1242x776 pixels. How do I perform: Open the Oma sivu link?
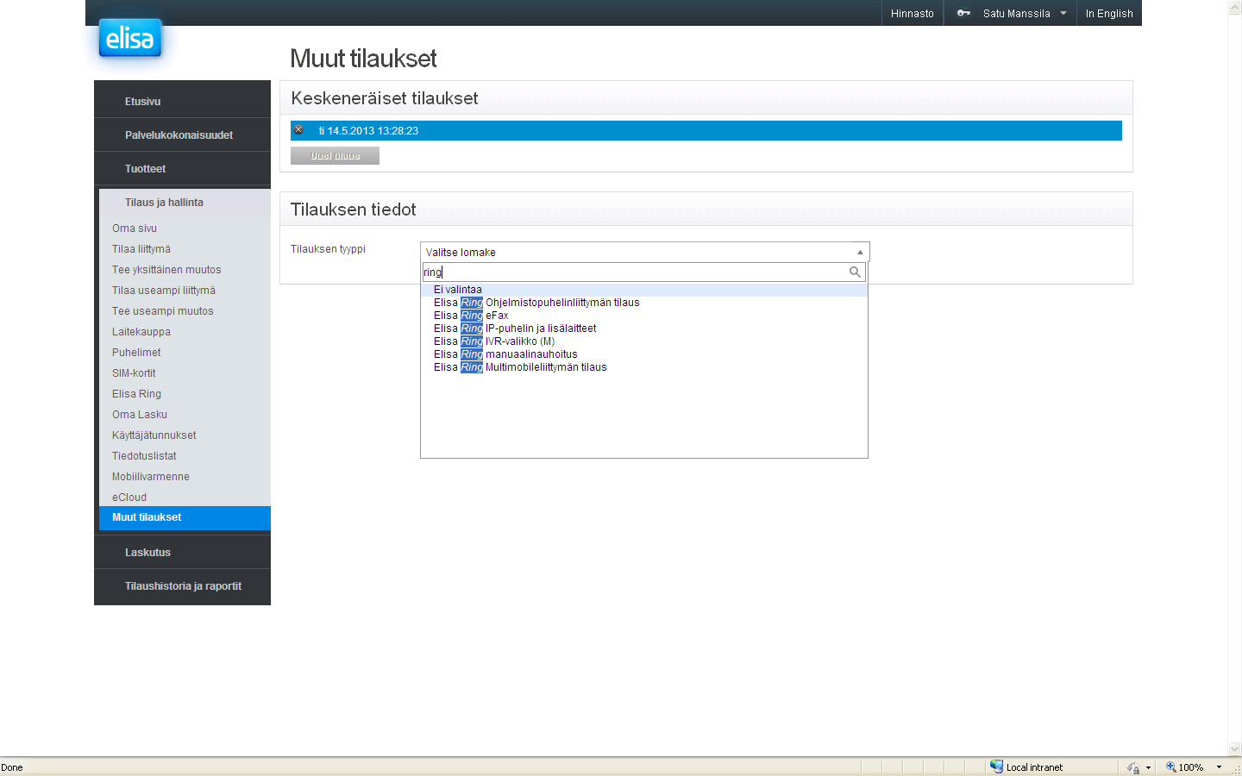tap(135, 228)
